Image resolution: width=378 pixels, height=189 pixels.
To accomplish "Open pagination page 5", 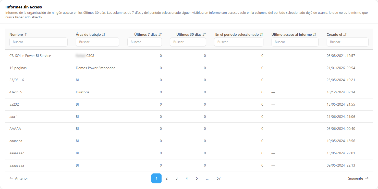I will (197, 179).
